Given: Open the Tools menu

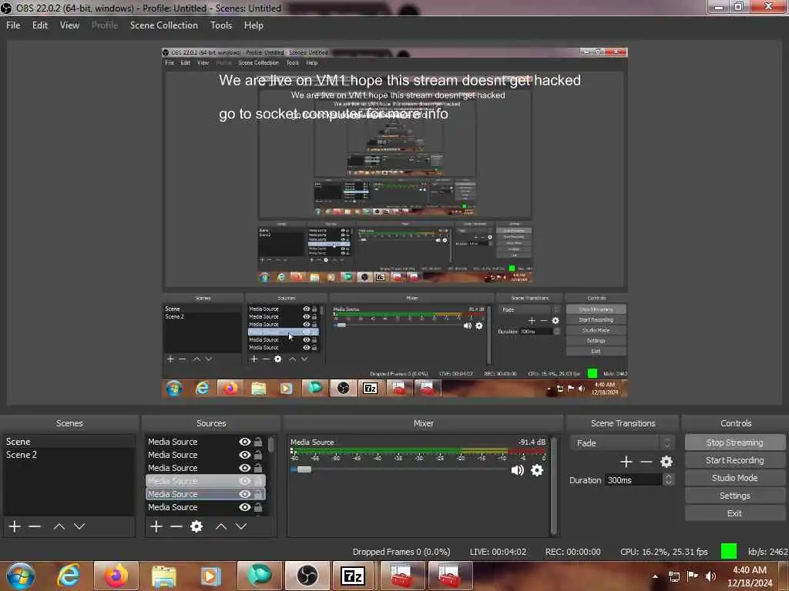Looking at the screenshot, I should [221, 25].
